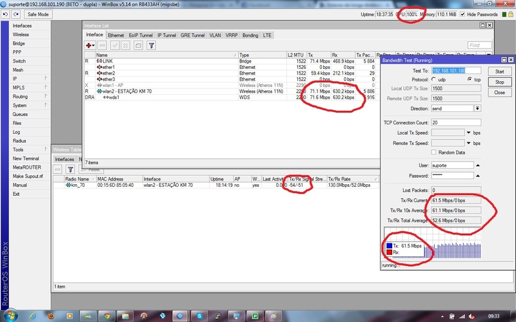
Task: Select the tcp protocol radio button
Action: point(470,79)
